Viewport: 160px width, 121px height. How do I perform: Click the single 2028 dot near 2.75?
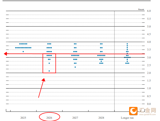[101, 61]
